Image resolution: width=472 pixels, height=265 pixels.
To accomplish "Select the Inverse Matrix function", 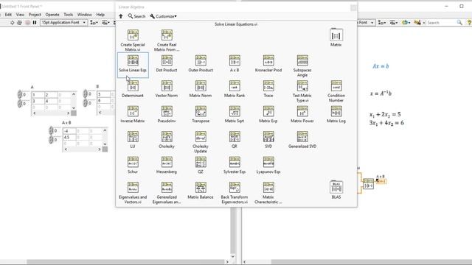I will [133, 111].
